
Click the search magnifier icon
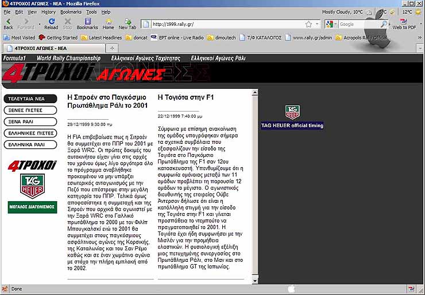click(x=384, y=24)
